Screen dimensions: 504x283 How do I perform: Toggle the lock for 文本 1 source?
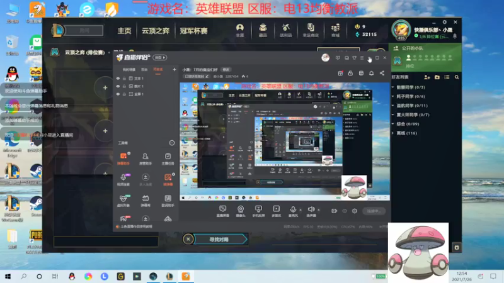124,78
